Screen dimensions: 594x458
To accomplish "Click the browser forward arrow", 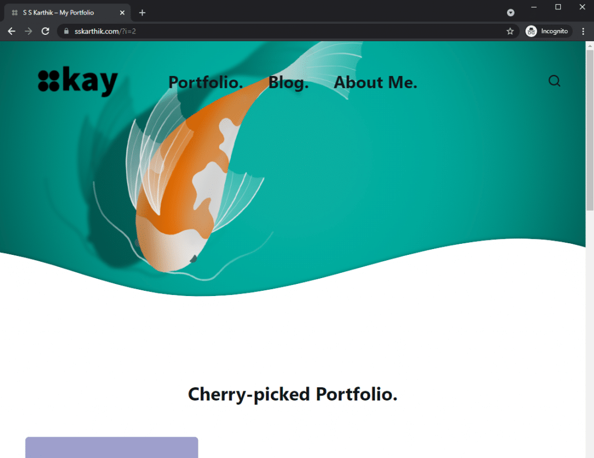I will (28, 31).
